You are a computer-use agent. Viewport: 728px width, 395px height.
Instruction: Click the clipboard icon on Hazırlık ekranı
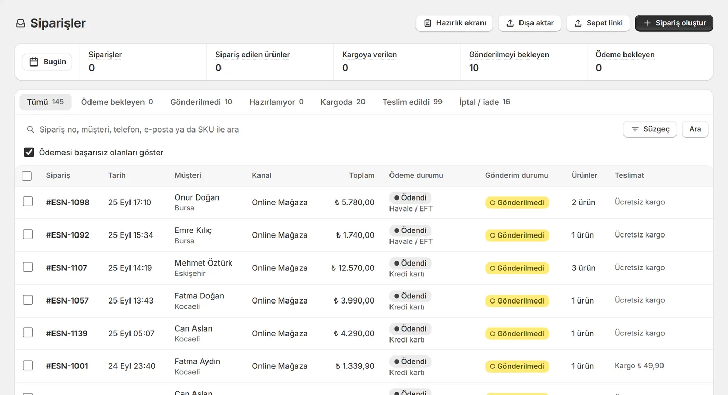427,23
